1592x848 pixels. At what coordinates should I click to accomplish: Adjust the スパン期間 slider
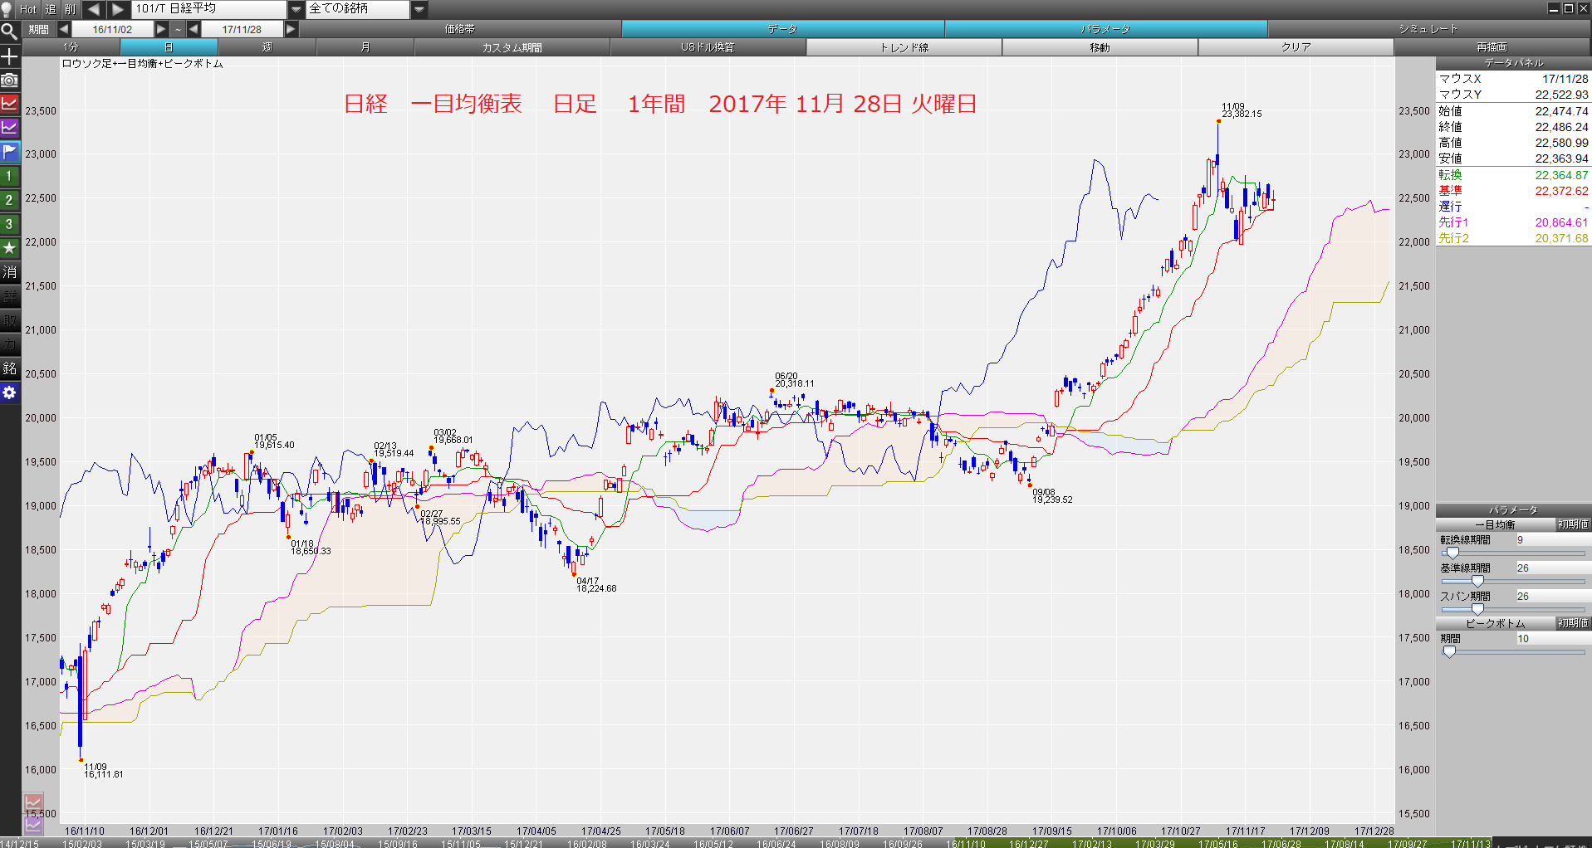1512,610
